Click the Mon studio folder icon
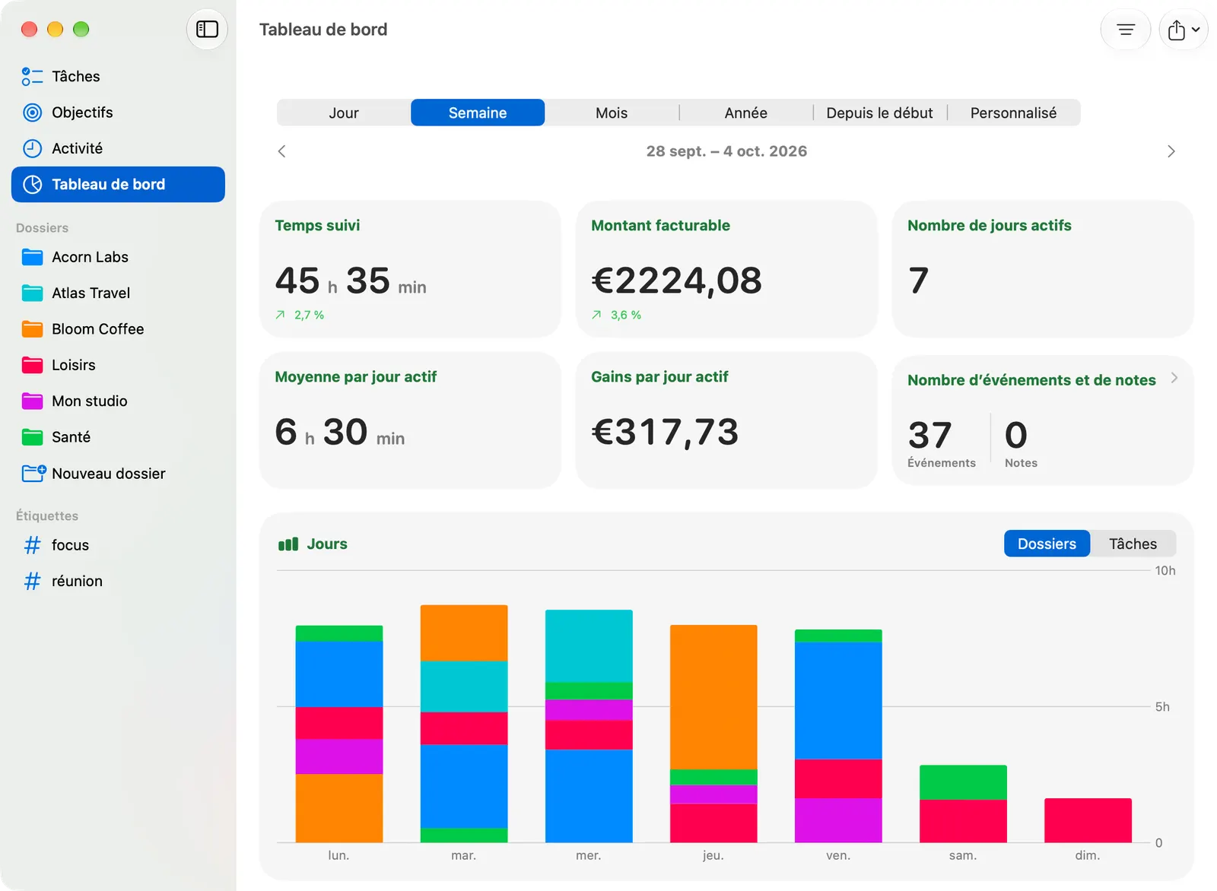This screenshot has height=891, width=1217. tap(32, 401)
